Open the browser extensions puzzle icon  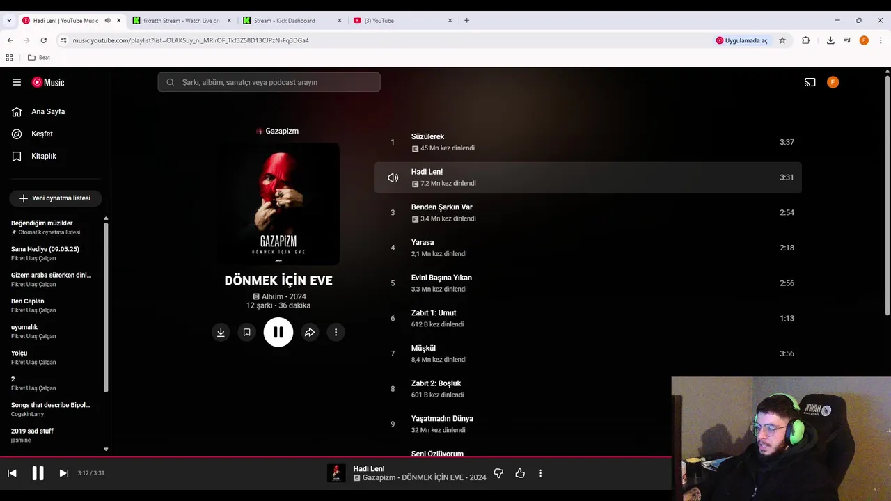point(805,40)
